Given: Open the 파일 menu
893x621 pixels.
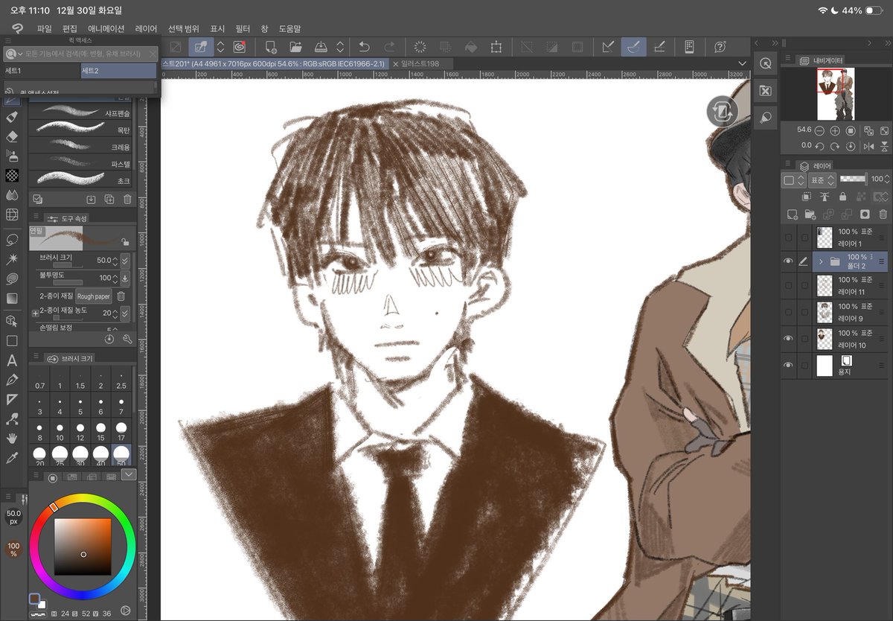Looking at the screenshot, I should (45, 28).
